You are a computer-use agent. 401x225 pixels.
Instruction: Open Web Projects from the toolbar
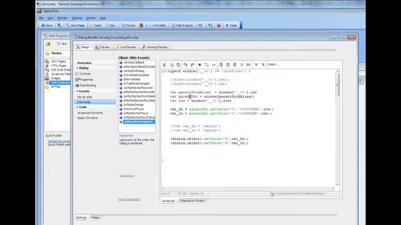pyautogui.click(x=182, y=25)
